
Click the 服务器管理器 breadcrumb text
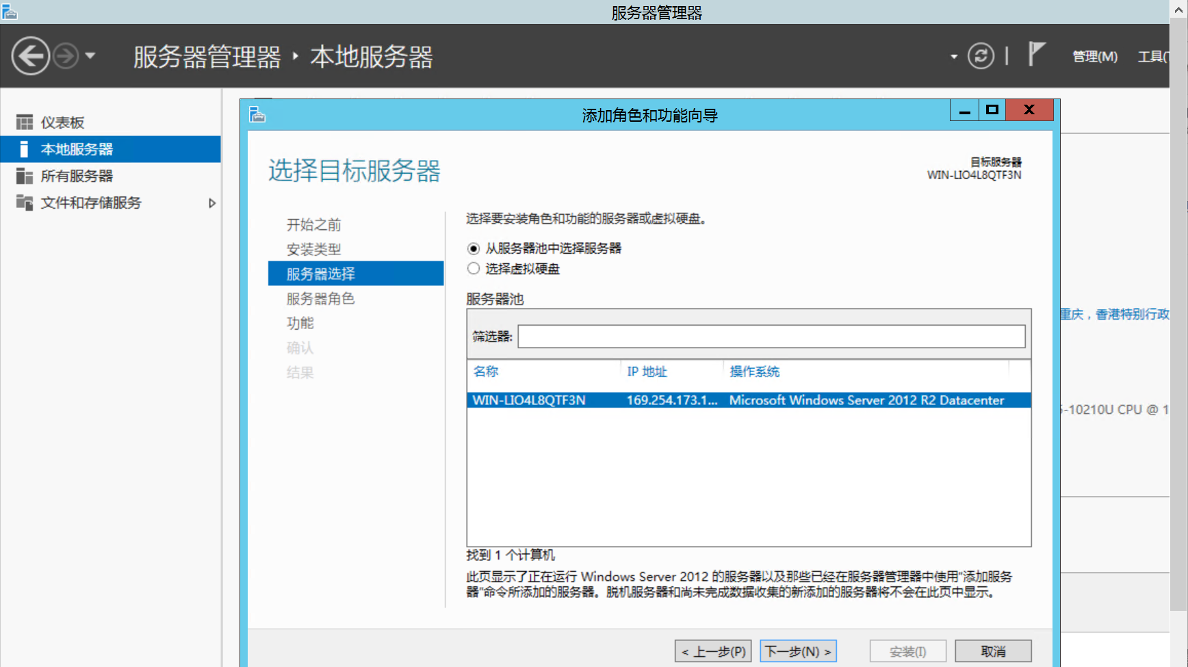[x=207, y=57]
